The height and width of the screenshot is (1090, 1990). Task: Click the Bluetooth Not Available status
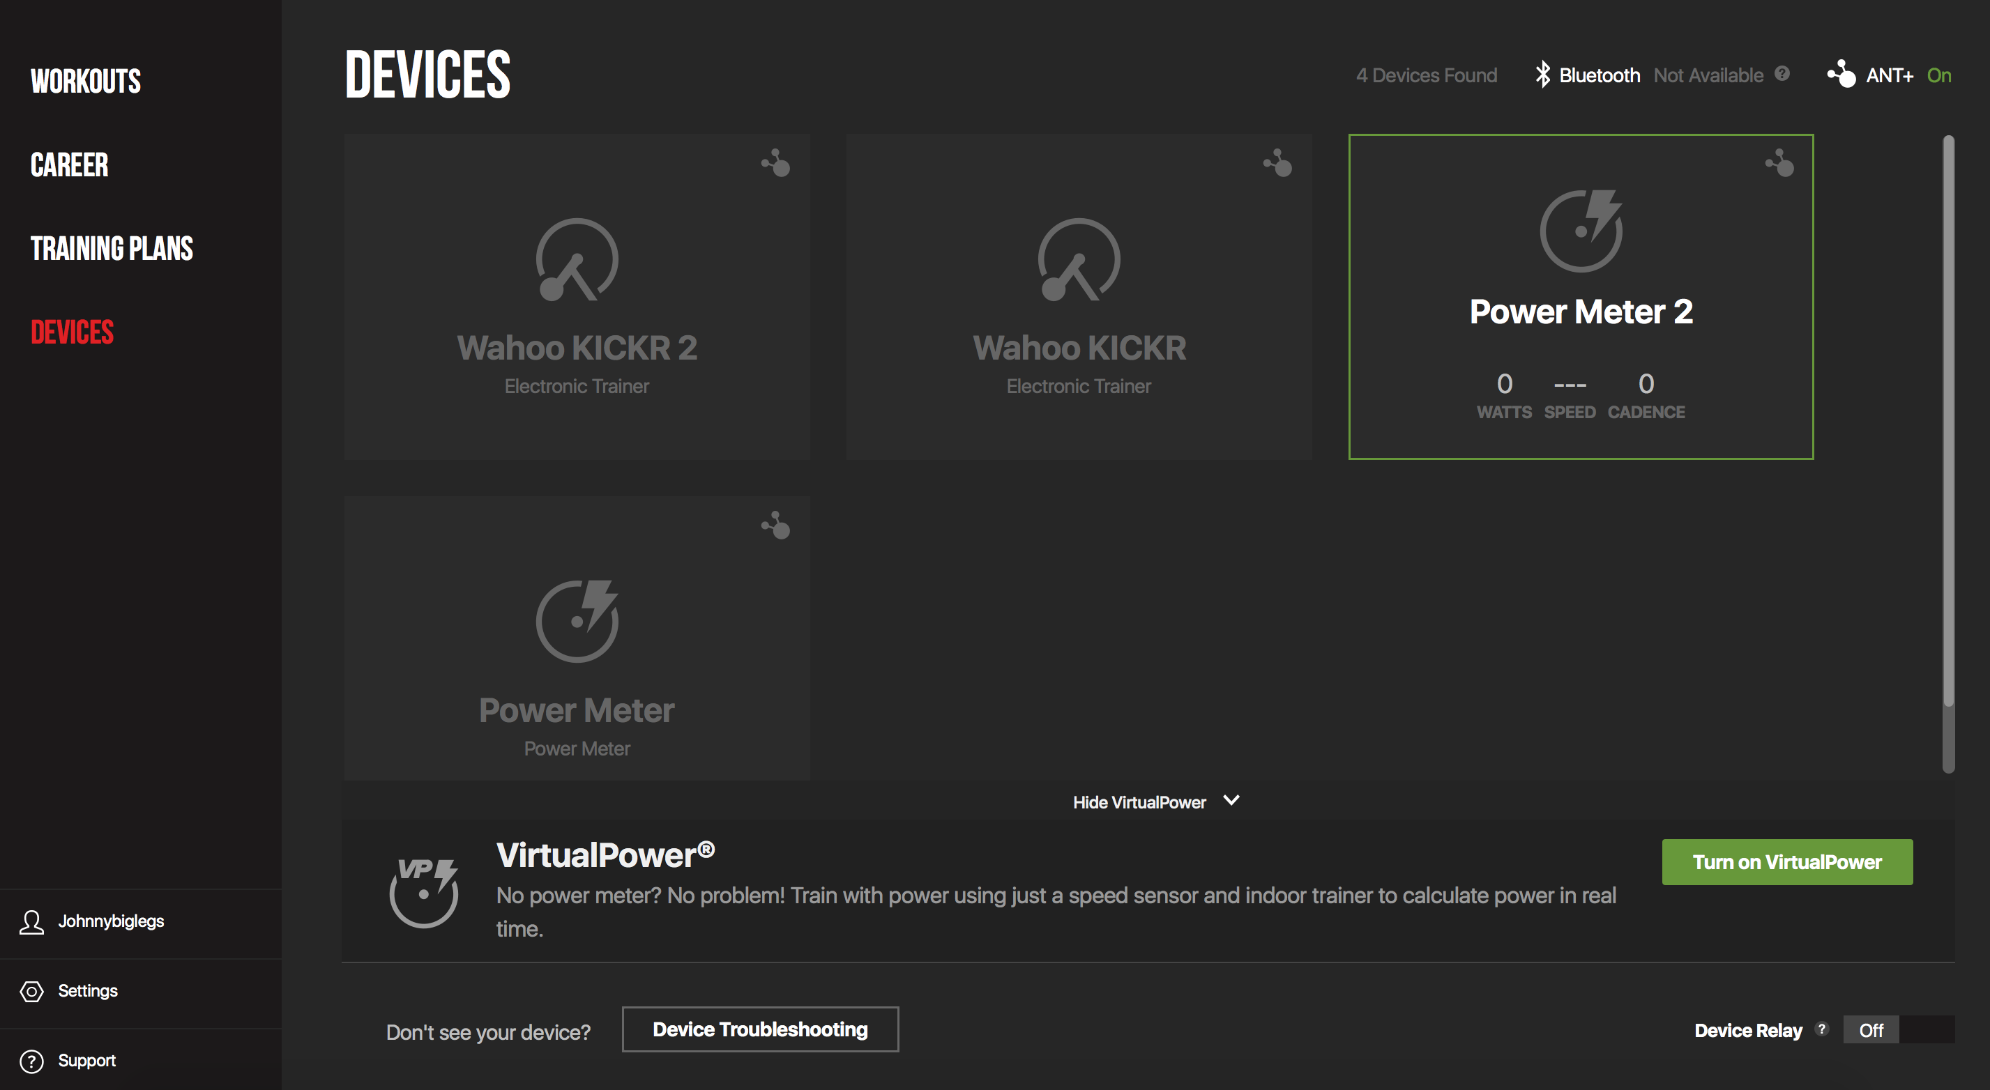(x=1709, y=75)
